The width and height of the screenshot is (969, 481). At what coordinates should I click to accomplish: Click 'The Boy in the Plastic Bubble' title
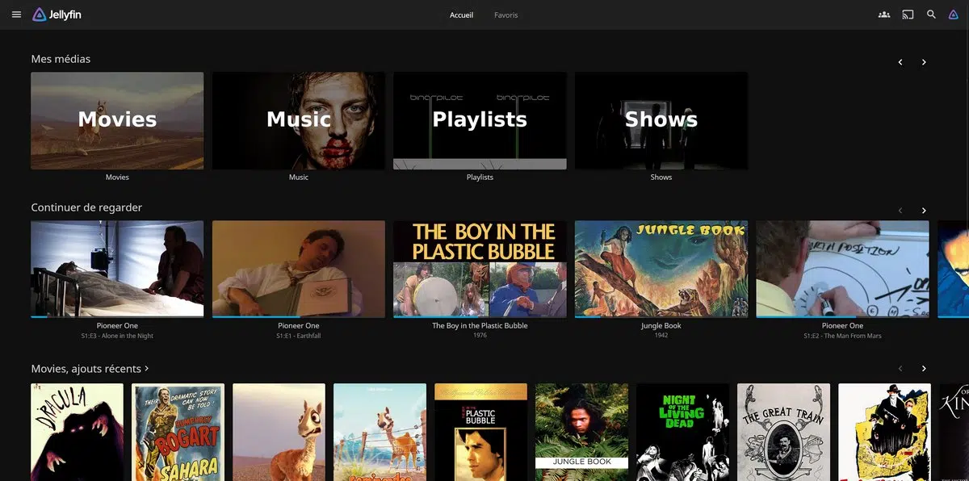(480, 326)
